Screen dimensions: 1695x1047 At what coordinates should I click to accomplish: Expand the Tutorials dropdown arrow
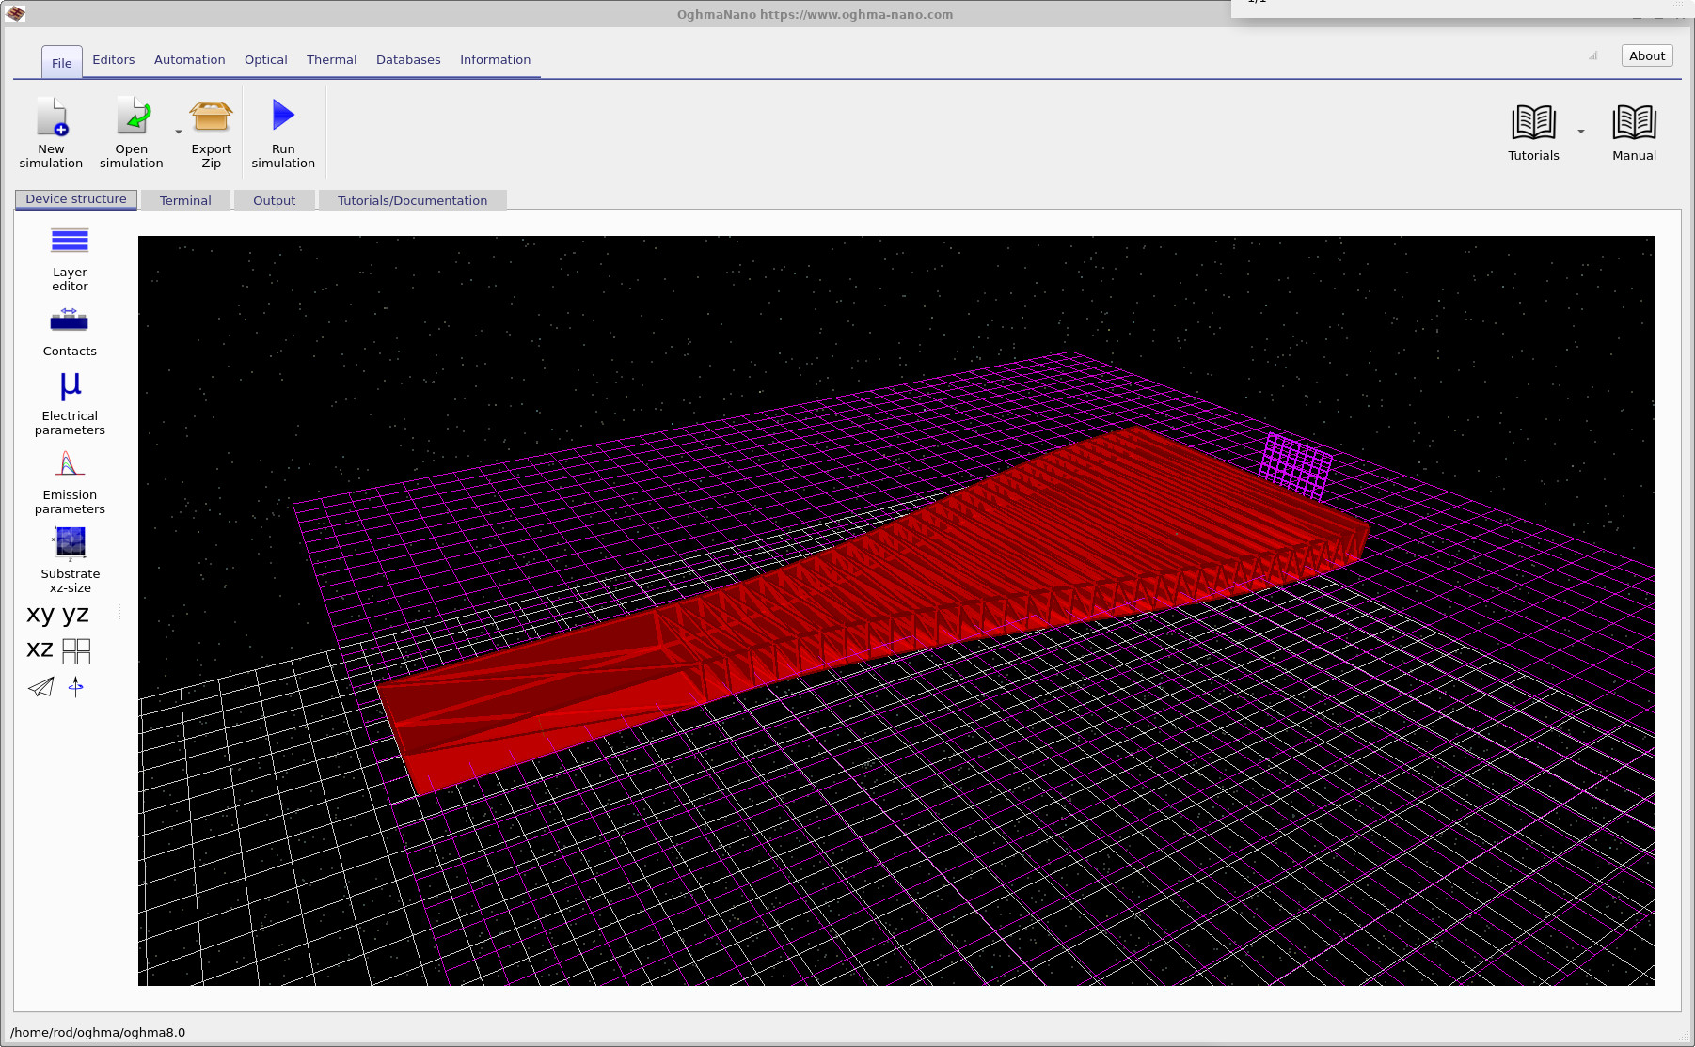[x=1581, y=132]
